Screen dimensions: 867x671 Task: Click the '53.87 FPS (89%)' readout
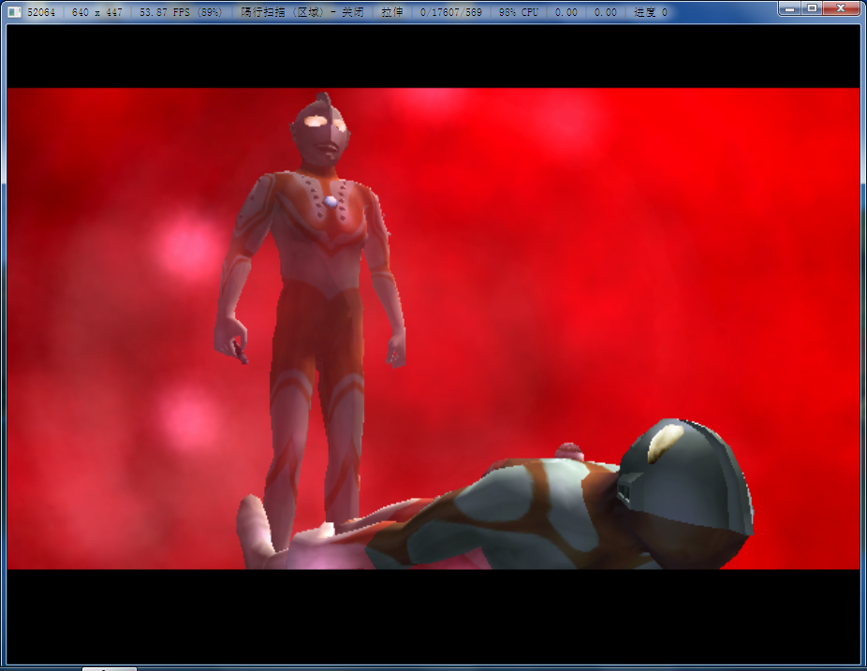click(x=181, y=12)
